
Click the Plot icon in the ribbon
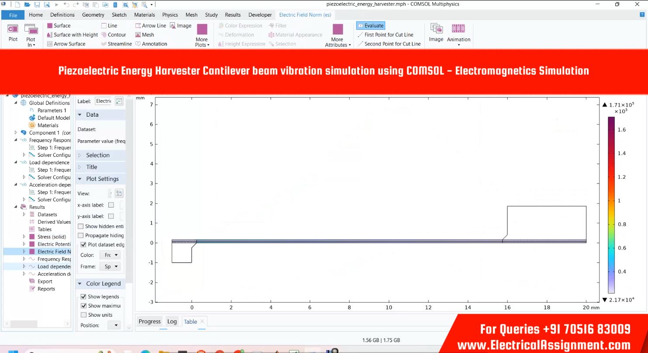[13, 33]
